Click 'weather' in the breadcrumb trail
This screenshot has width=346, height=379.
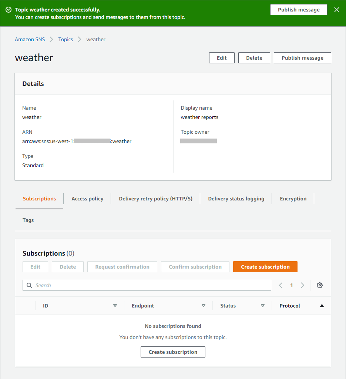96,39
